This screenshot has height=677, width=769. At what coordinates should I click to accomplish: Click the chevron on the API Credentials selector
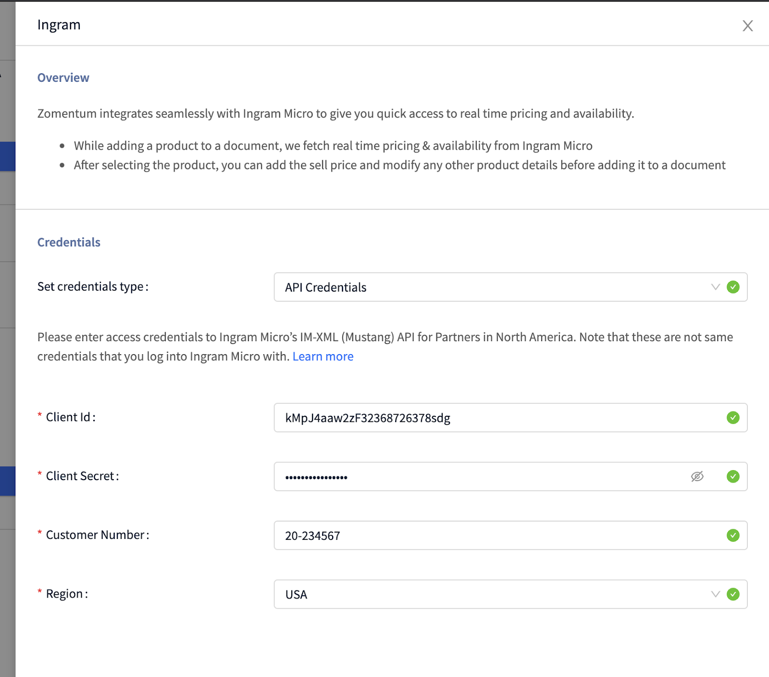716,287
